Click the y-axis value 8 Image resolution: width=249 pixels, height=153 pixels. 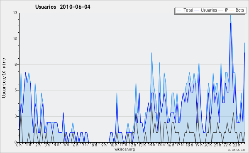[x=16, y=65]
